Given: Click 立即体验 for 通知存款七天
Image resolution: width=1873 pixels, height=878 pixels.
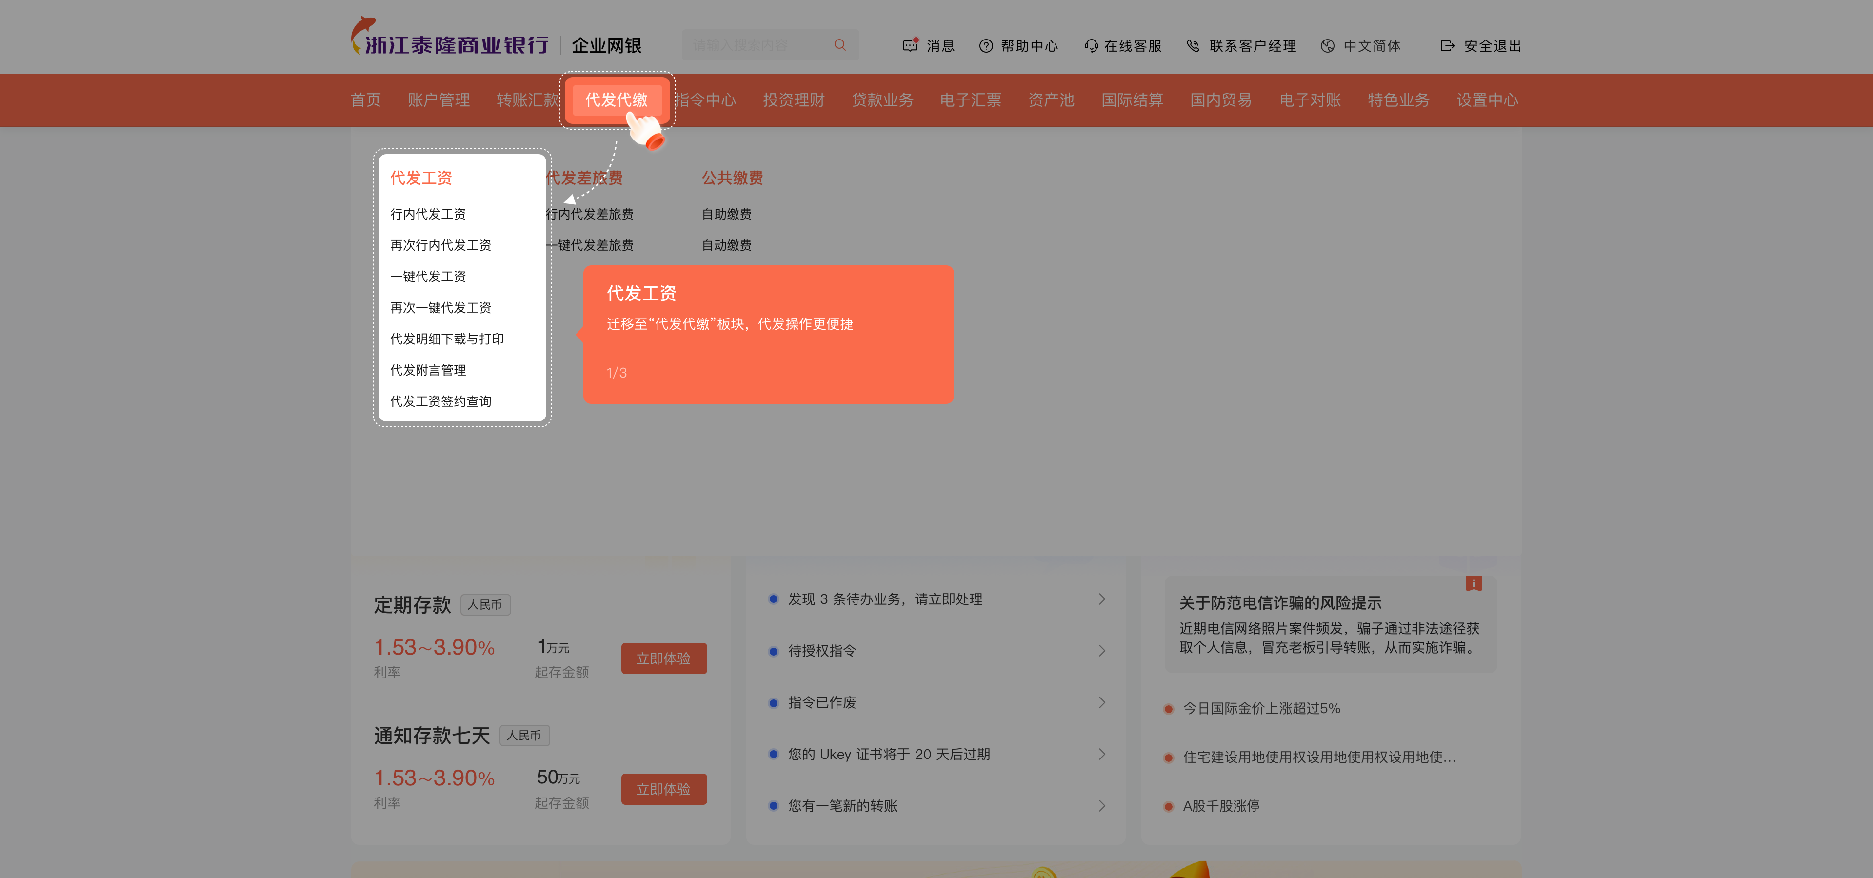Looking at the screenshot, I should pos(663,789).
